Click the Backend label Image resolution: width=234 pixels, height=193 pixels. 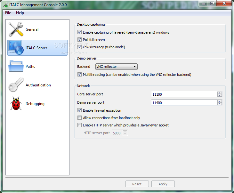coord(84,67)
